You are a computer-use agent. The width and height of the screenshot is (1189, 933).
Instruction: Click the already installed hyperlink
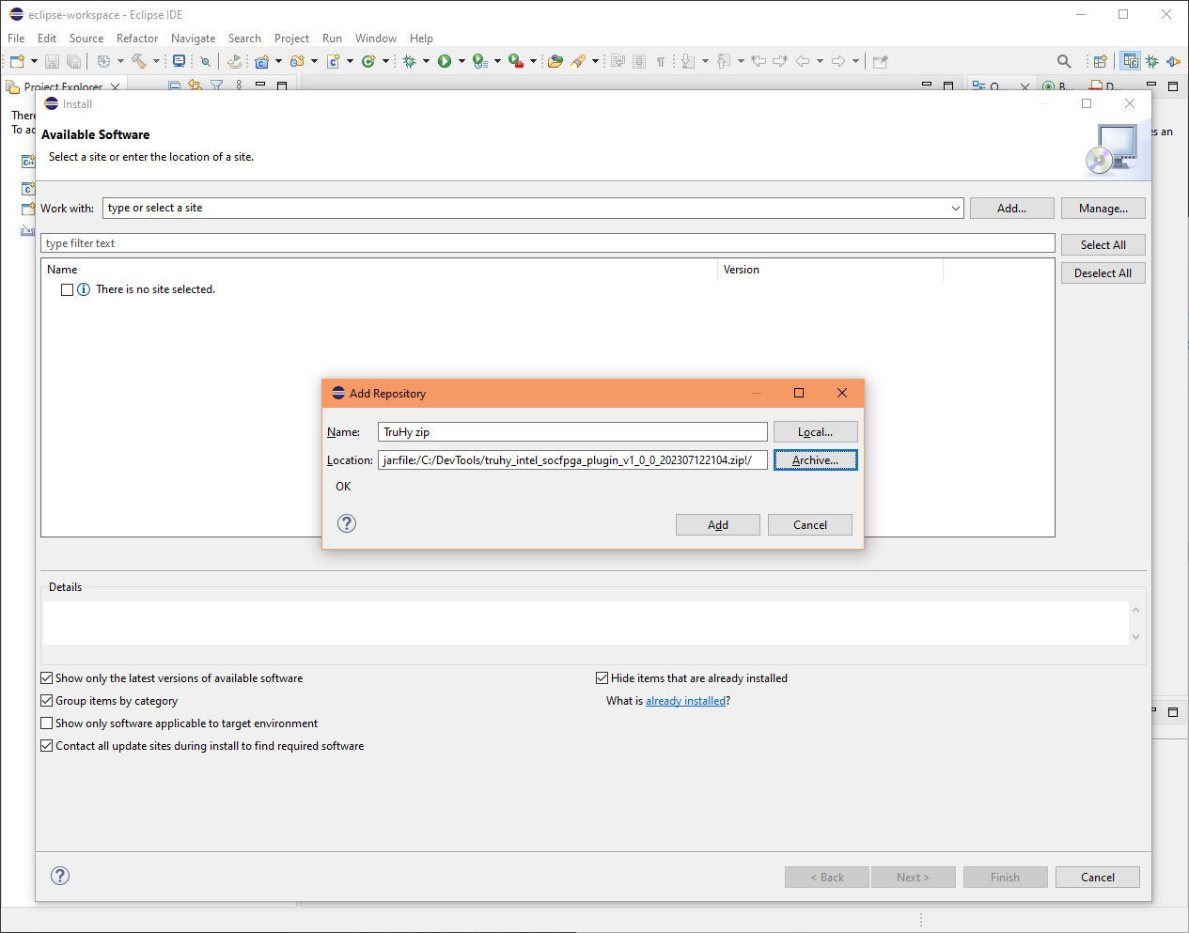pyautogui.click(x=686, y=700)
